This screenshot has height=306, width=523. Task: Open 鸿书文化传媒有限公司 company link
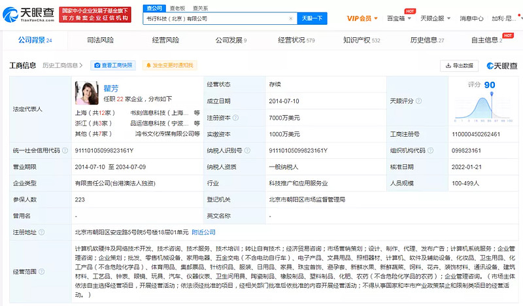pyautogui.click(x=165, y=133)
